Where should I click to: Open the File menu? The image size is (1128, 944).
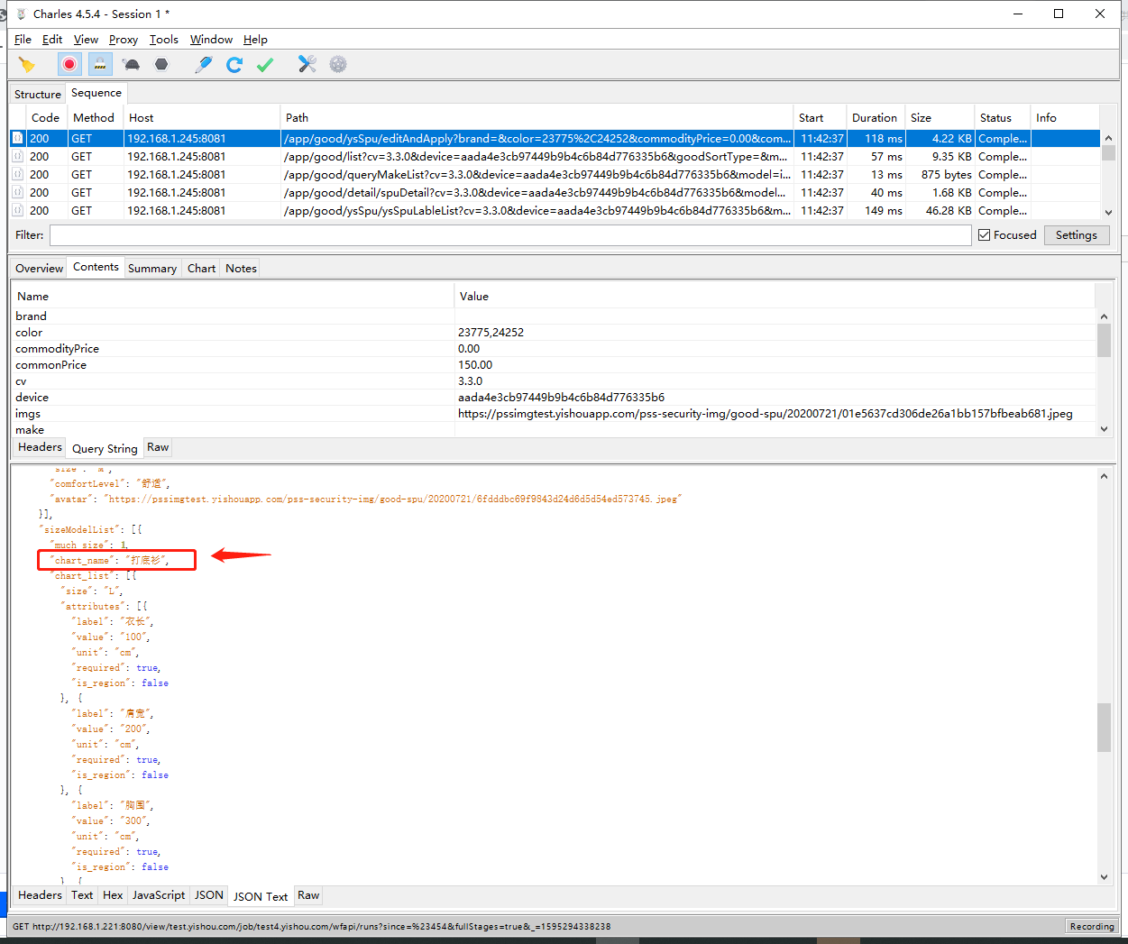tap(23, 40)
